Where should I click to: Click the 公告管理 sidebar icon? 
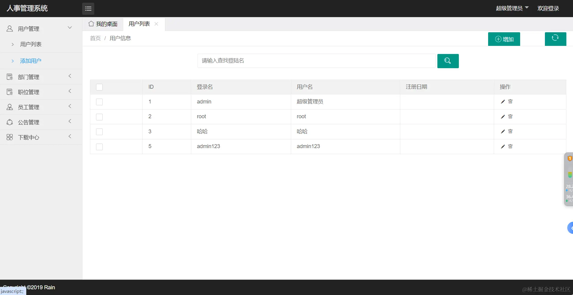(x=10, y=122)
